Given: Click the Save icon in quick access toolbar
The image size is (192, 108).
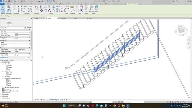Looking at the screenshot, I should coord(9,1).
